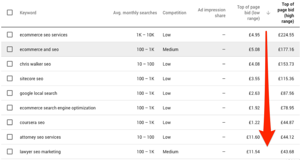Viewport: 300px width, 160px height.
Task: Check the sitecore seo row checkbox
Action: (10, 79)
